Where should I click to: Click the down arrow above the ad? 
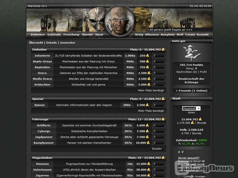(182, 152)
